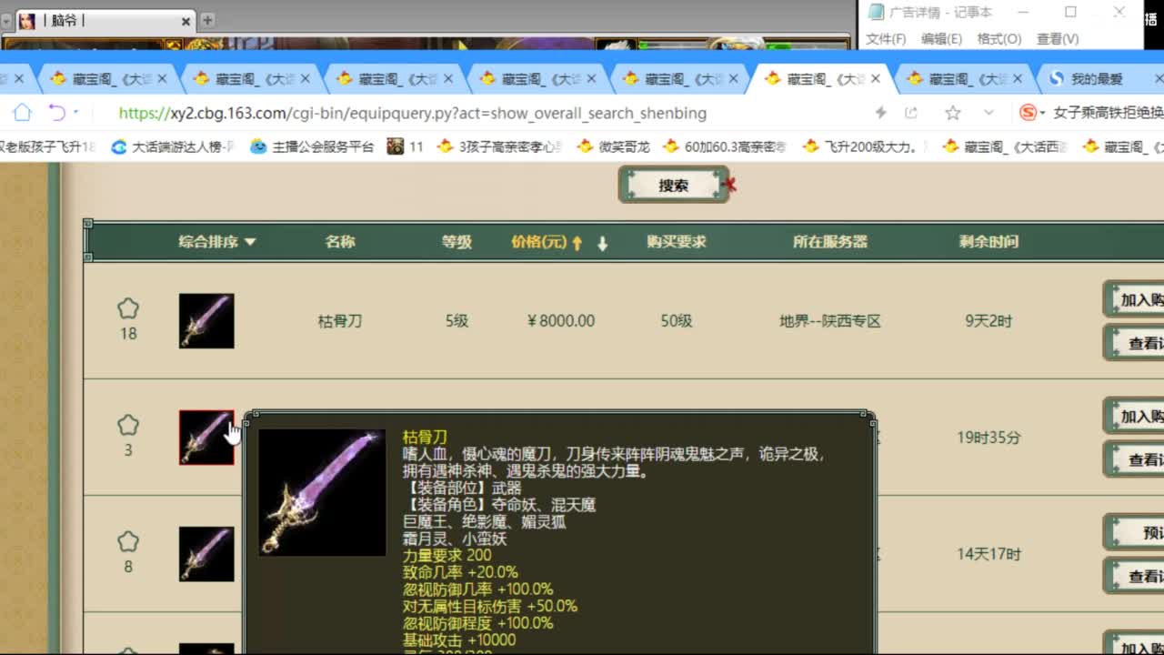This screenshot has height=655, width=1164.
Task: Open the dropdown beside the back arrow
Action: tap(75, 113)
